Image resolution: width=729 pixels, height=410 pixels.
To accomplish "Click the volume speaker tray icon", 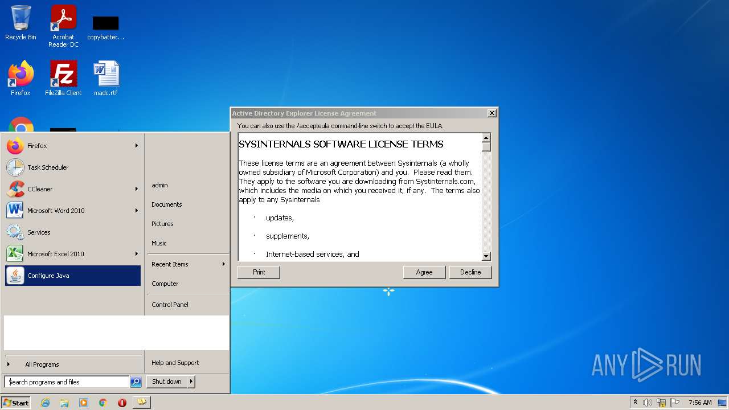I will (648, 403).
